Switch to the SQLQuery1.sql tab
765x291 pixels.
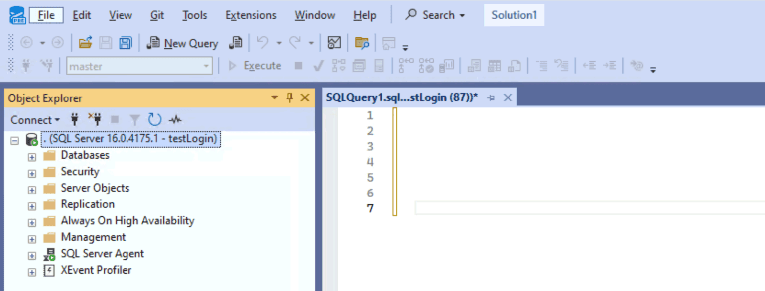[401, 97]
